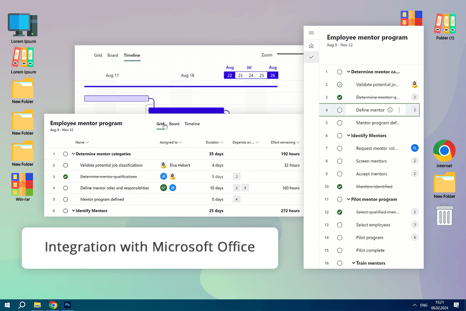The height and width of the screenshot is (311, 466).
Task: Click the NT avatar on Define mentor roles row
Action: point(164,188)
